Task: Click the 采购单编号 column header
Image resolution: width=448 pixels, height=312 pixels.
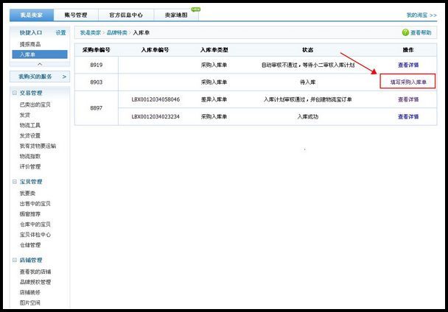Action: coord(97,50)
